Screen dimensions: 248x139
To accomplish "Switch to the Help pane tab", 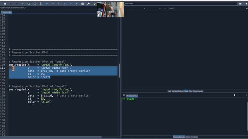I will pos(169,91).
